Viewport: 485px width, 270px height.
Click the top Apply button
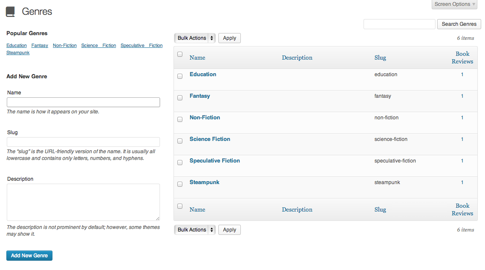[x=229, y=38]
